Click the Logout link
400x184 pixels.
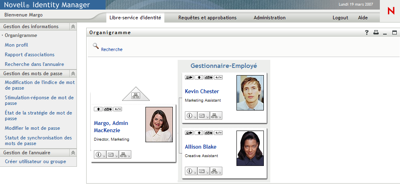[340, 18]
